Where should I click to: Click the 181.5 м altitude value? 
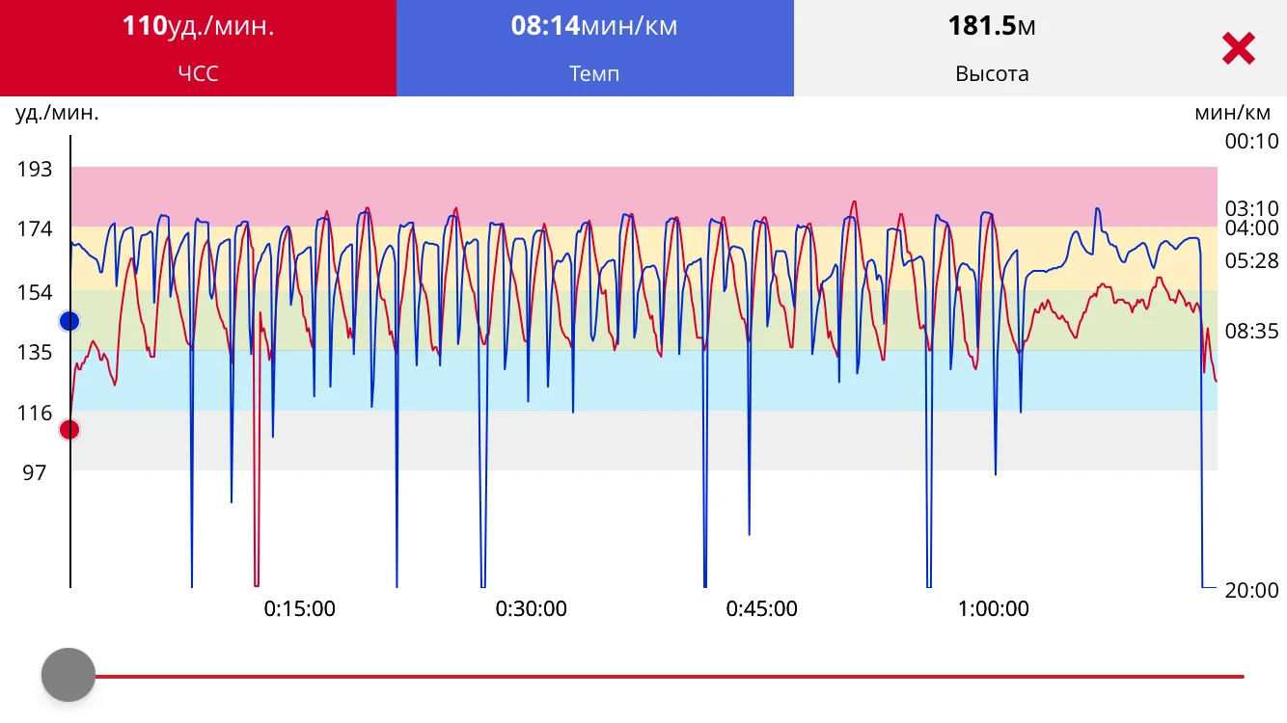point(992,26)
